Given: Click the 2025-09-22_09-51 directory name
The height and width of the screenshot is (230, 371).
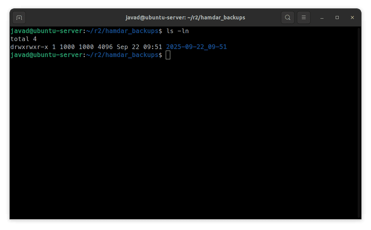Looking at the screenshot, I should point(196,47).
